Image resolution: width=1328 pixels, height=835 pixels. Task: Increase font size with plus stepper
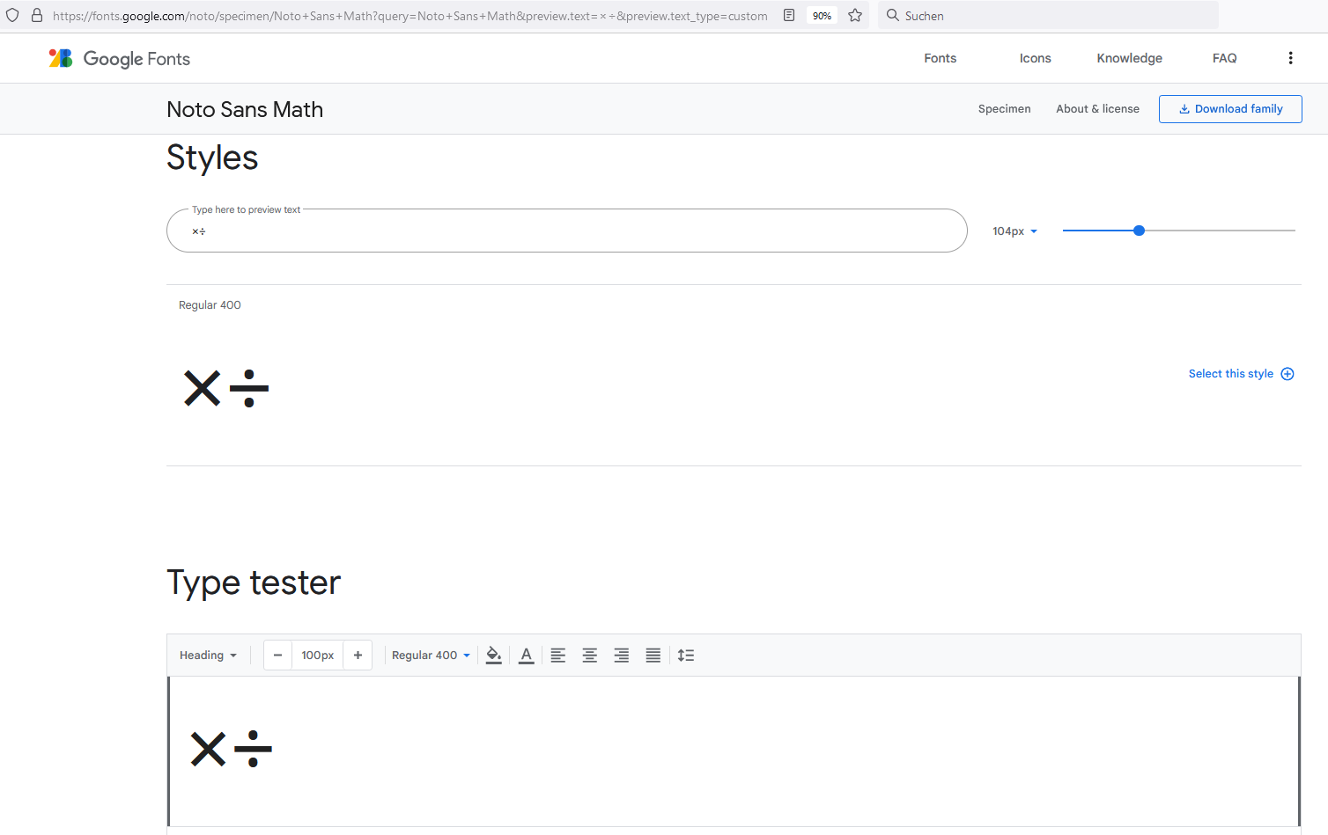point(358,655)
